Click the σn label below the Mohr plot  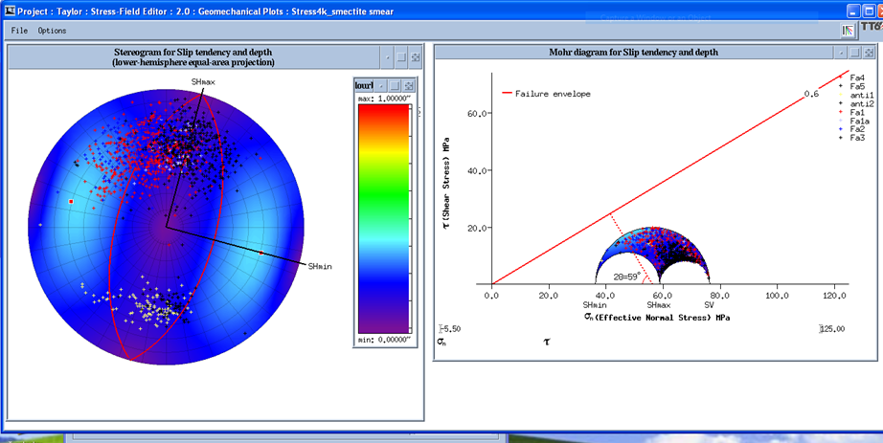point(441,342)
